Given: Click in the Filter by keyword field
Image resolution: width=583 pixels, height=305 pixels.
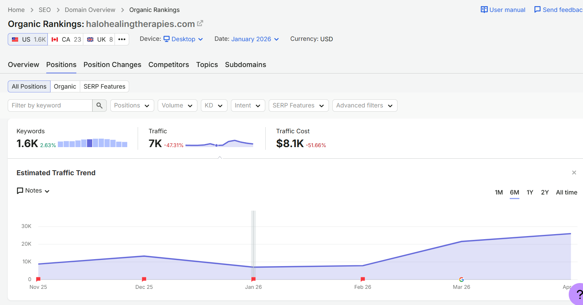Looking at the screenshot, I should [50, 106].
